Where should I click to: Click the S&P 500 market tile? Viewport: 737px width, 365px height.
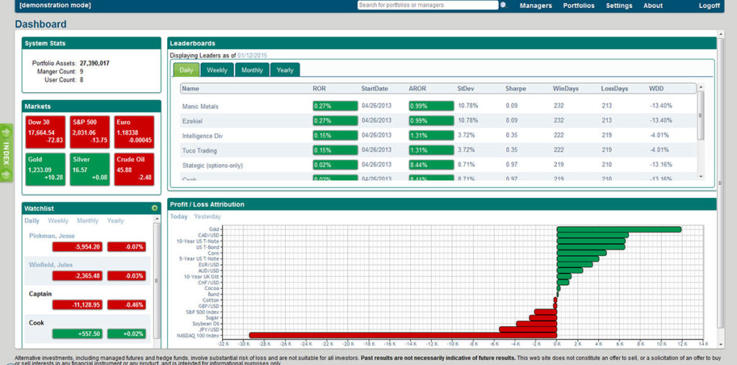pos(90,132)
